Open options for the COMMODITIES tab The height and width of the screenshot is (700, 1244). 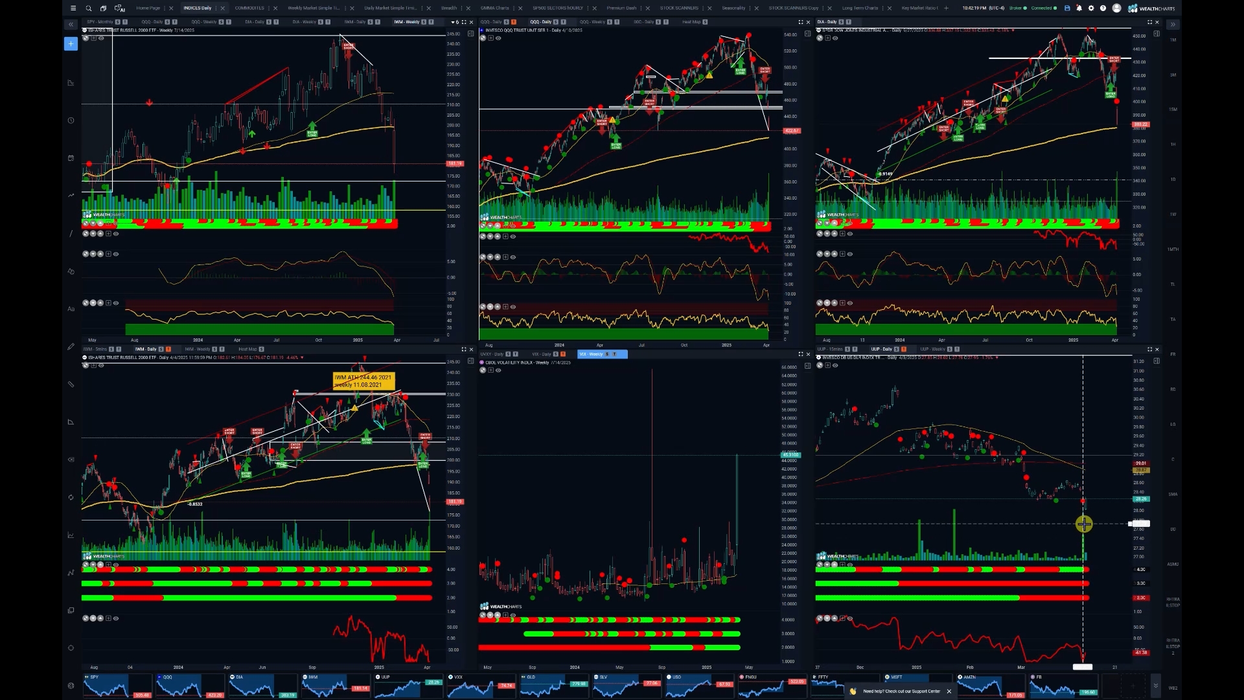[x=269, y=8]
